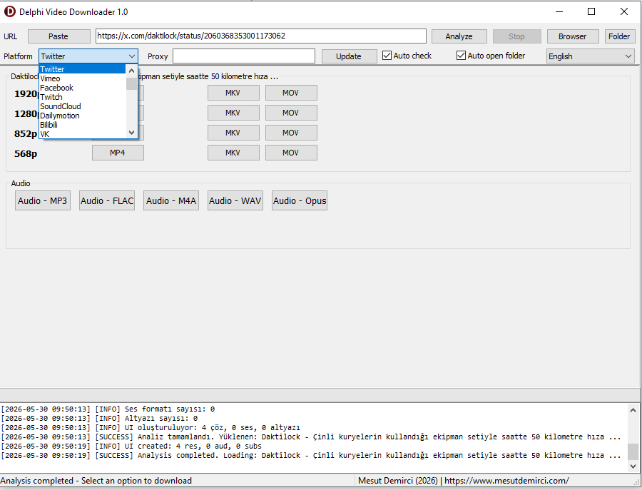Choose Facebook from the platform list
The width and height of the screenshot is (642, 490).
pos(82,88)
